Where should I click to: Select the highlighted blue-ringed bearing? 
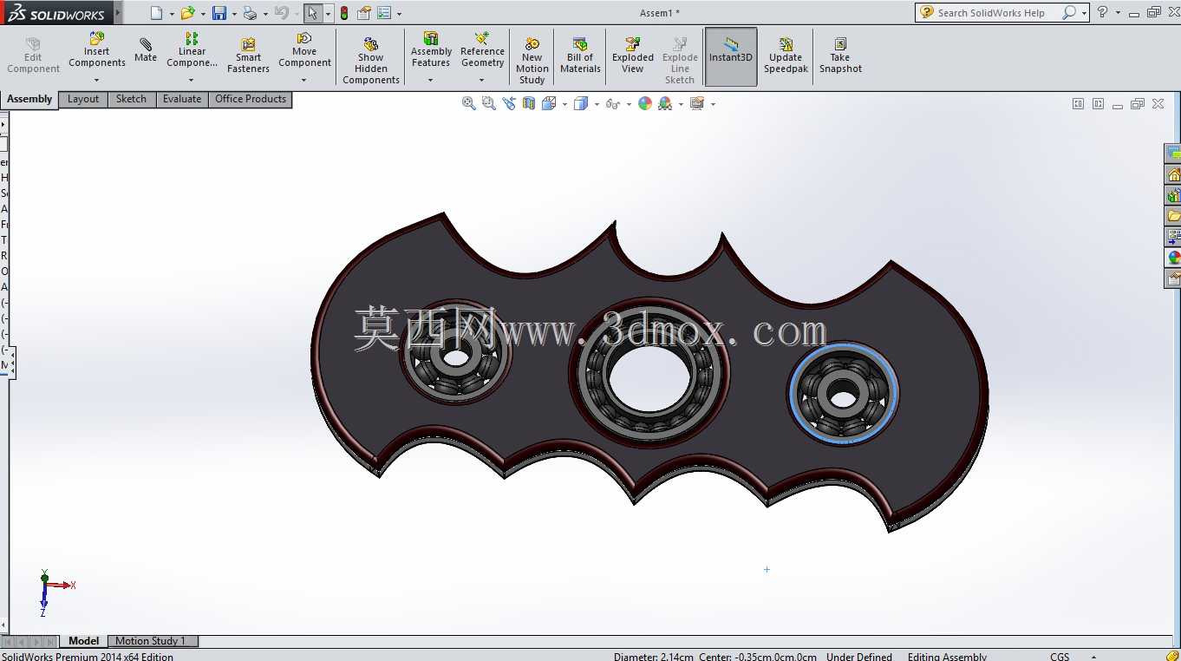pyautogui.click(x=843, y=395)
